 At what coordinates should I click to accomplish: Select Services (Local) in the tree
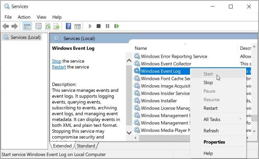(25, 37)
